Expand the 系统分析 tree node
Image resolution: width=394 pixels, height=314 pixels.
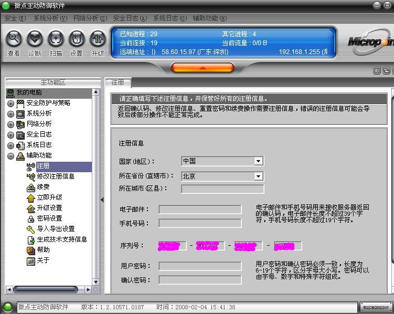coord(10,114)
